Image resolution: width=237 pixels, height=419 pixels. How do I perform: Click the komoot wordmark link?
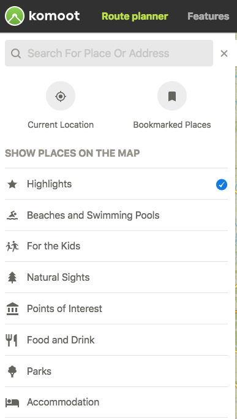click(x=54, y=16)
